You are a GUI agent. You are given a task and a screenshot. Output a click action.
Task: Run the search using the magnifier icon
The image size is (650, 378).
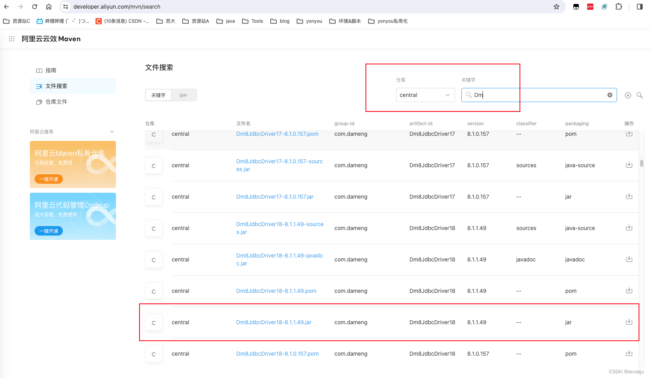[640, 95]
